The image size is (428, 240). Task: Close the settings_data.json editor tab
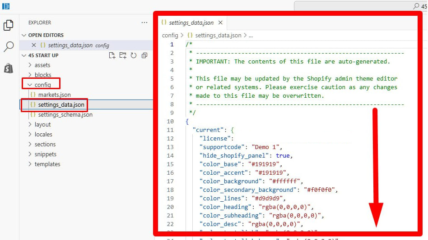point(220,23)
